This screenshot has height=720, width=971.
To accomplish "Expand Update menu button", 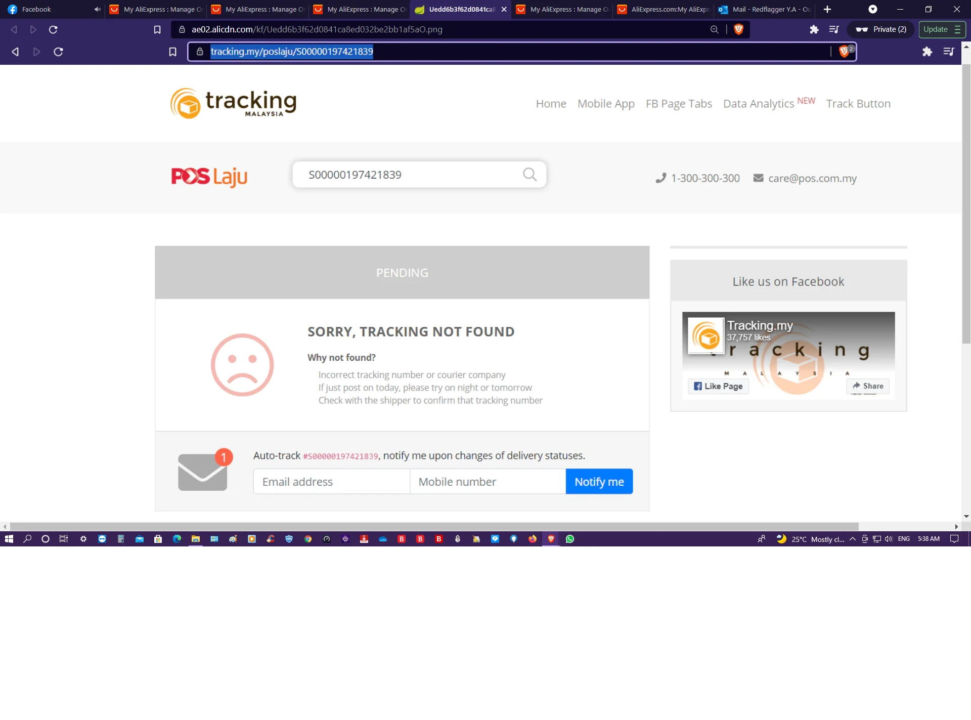I will 942,29.
